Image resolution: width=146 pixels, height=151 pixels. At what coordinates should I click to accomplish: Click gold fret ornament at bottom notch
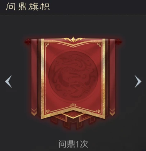(73, 105)
